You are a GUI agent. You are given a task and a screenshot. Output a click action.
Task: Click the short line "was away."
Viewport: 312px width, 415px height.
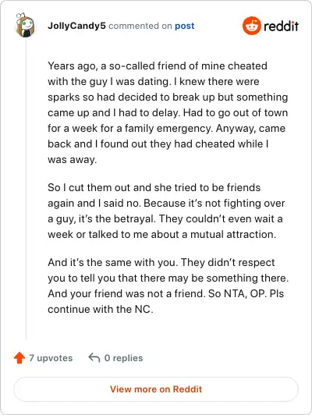point(72,160)
